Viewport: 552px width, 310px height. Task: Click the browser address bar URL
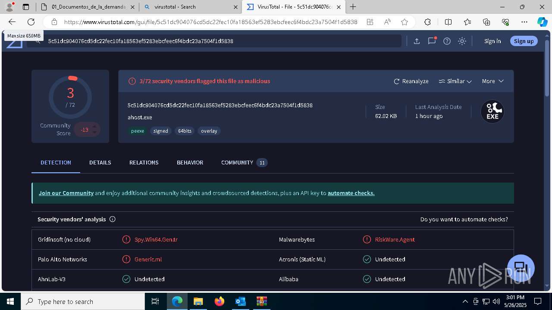coord(210,22)
